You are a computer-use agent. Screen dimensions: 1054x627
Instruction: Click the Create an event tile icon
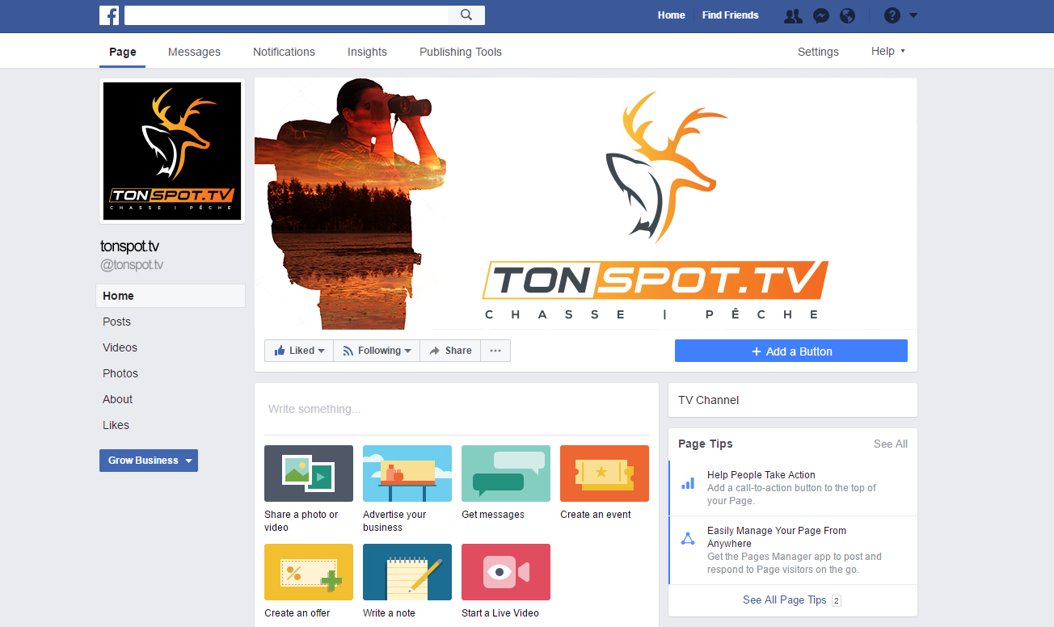click(x=605, y=473)
